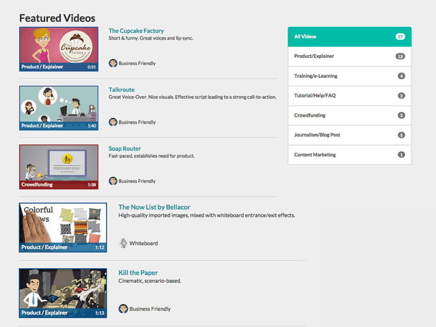Play The Cupcake Factory video thumbnail

click(x=59, y=49)
